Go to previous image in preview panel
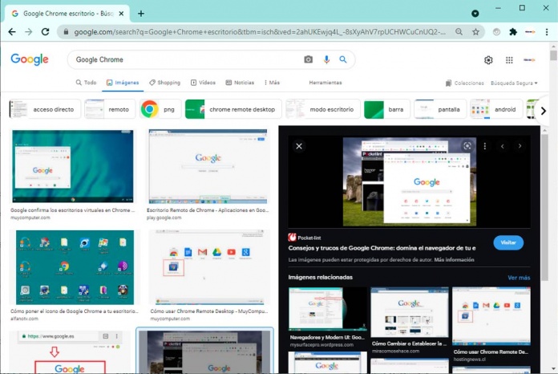This screenshot has height=374, width=558. pos(502,146)
